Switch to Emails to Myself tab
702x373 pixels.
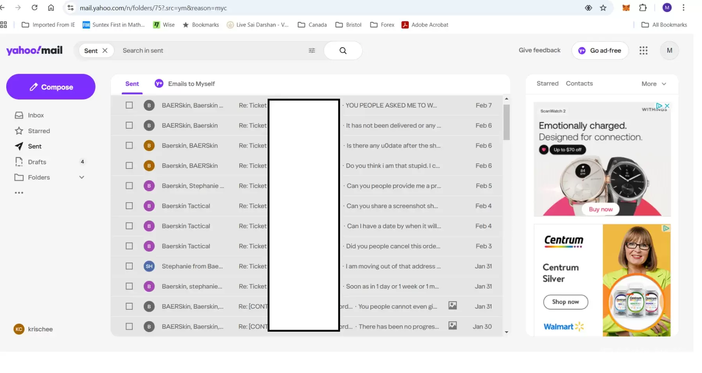tap(191, 84)
